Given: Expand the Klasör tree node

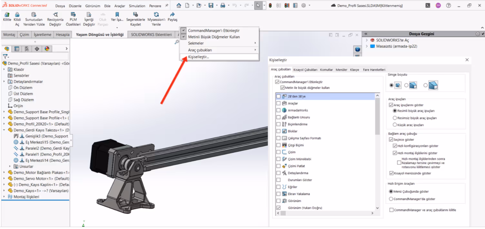Looking at the screenshot, I should point(4,69).
